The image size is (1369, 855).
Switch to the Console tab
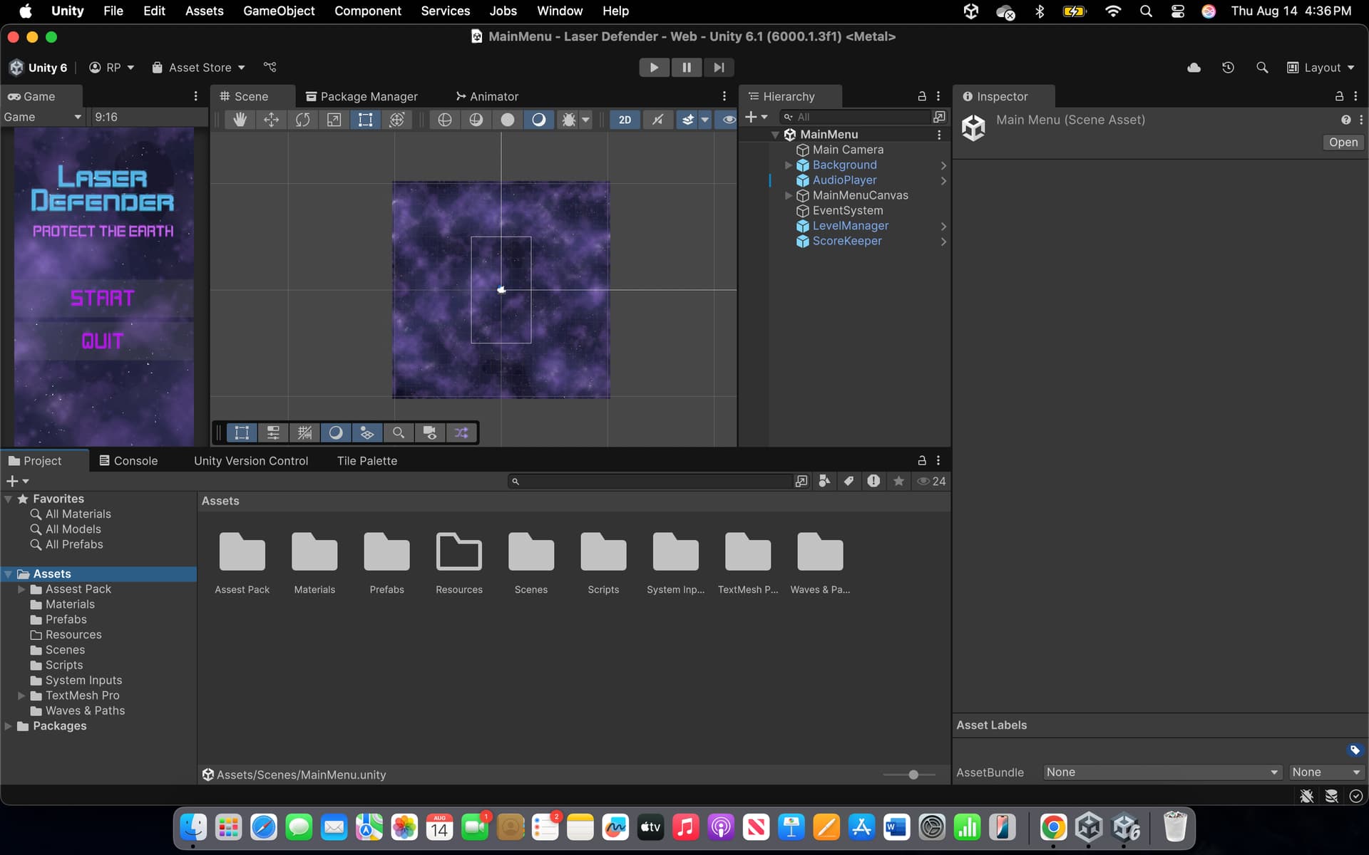click(128, 461)
